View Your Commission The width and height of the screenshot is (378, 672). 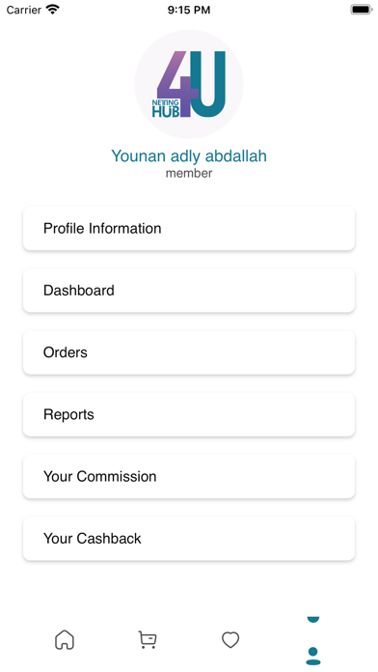pyautogui.click(x=189, y=477)
